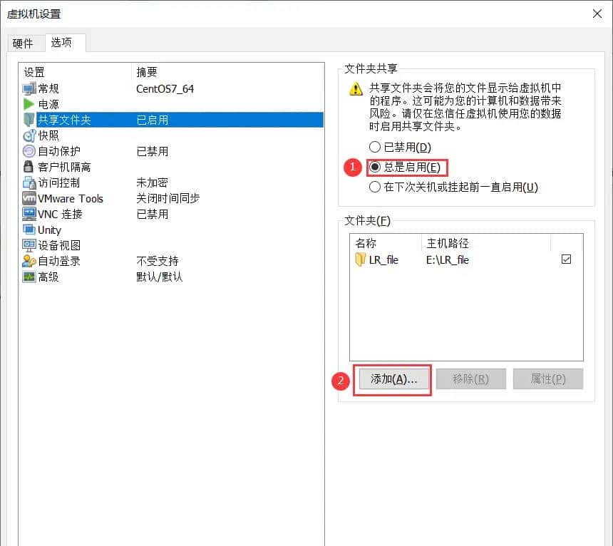Open the Options (选项) tab
Viewport: 613px width, 546px height.
pyautogui.click(x=61, y=43)
